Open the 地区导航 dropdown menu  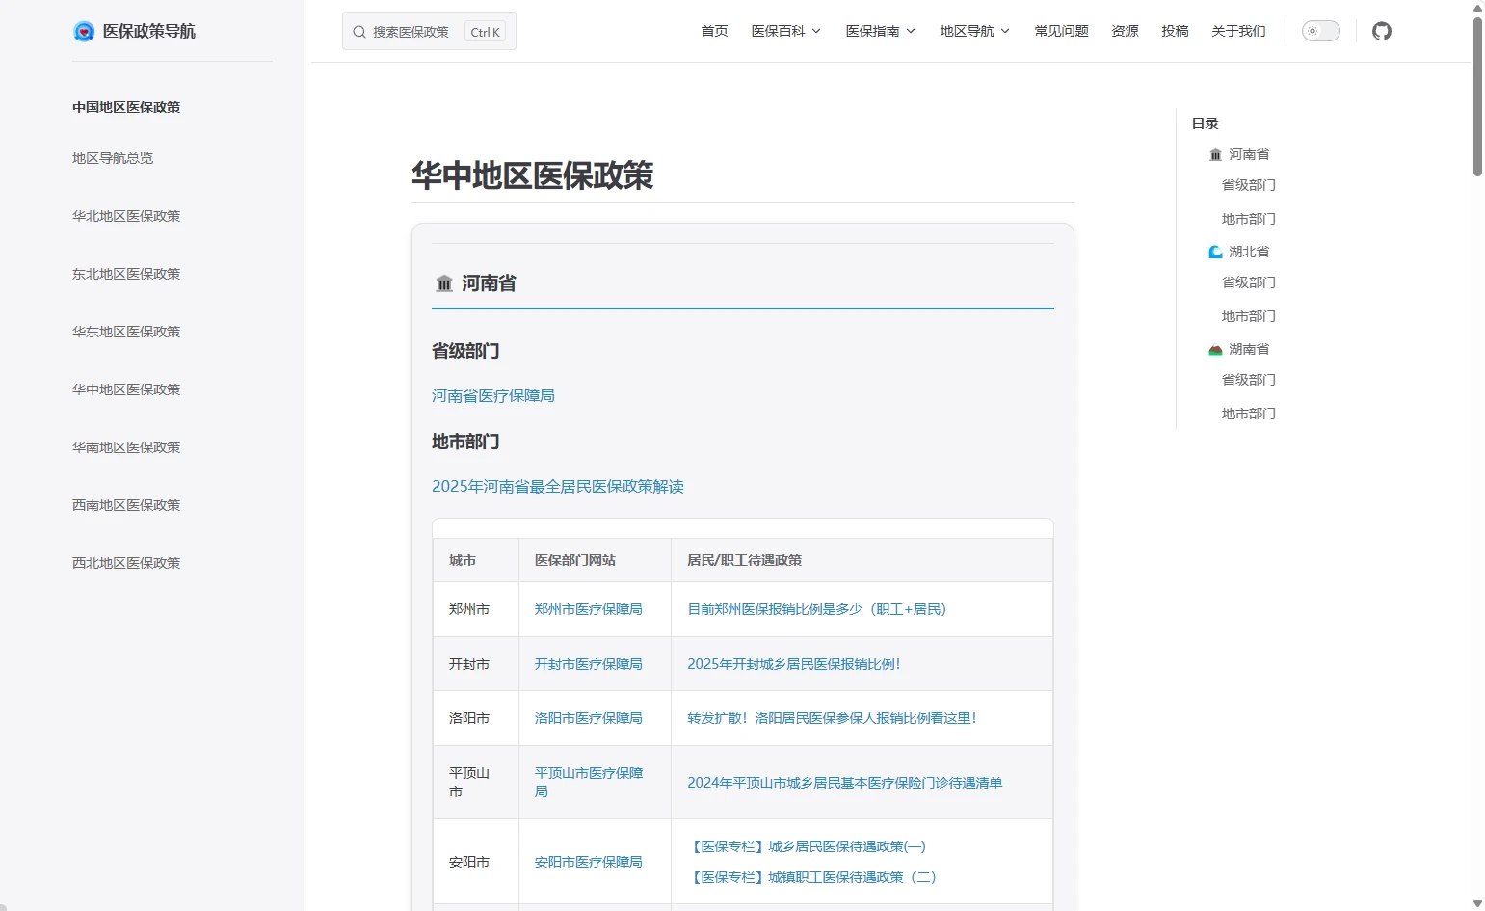point(974,32)
